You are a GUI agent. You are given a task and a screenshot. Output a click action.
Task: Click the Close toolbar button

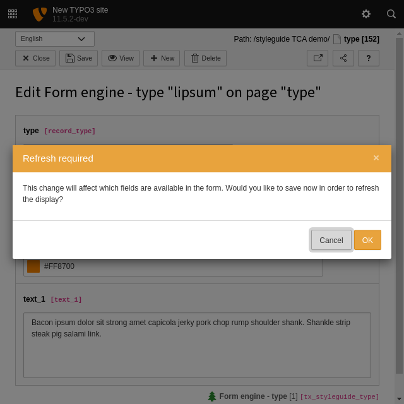(x=35, y=58)
